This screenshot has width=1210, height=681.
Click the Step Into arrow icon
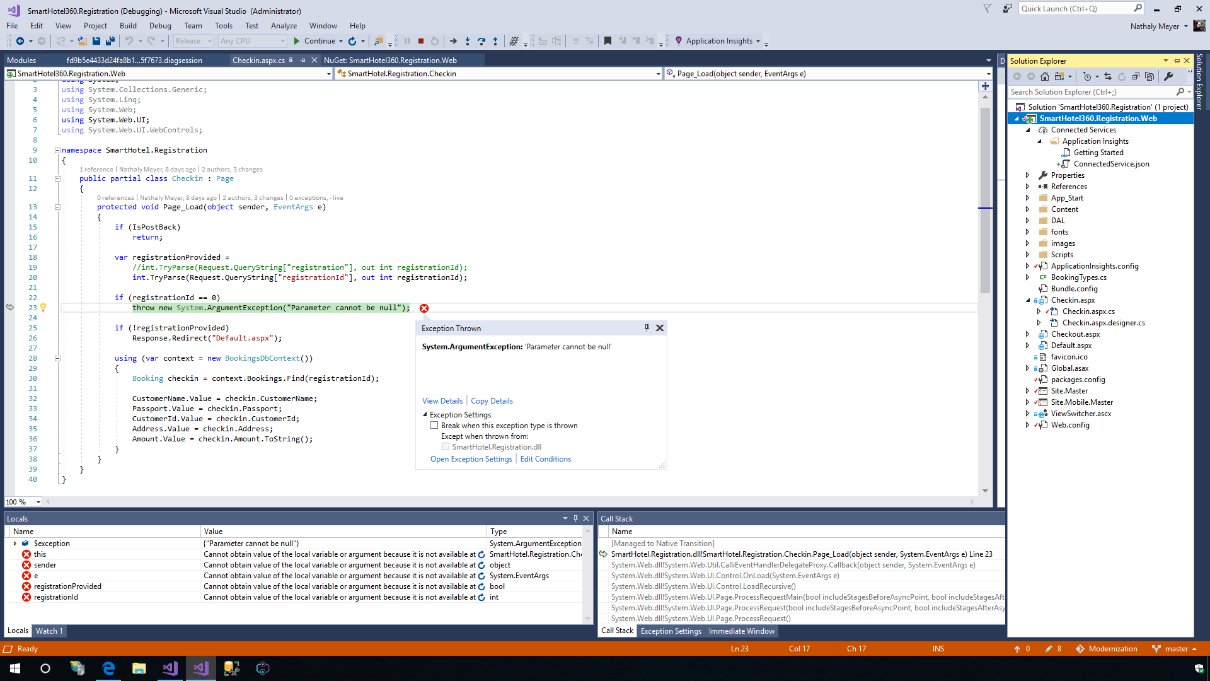click(x=467, y=41)
